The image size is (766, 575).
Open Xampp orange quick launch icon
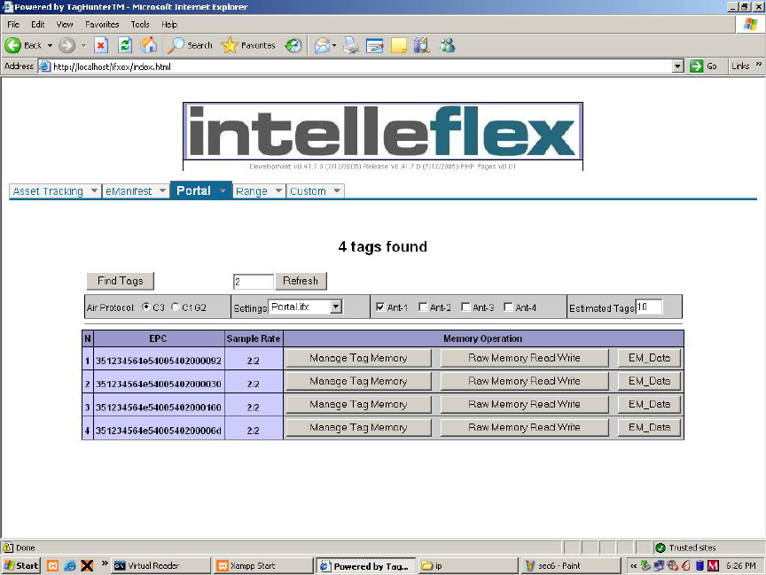click(53, 566)
